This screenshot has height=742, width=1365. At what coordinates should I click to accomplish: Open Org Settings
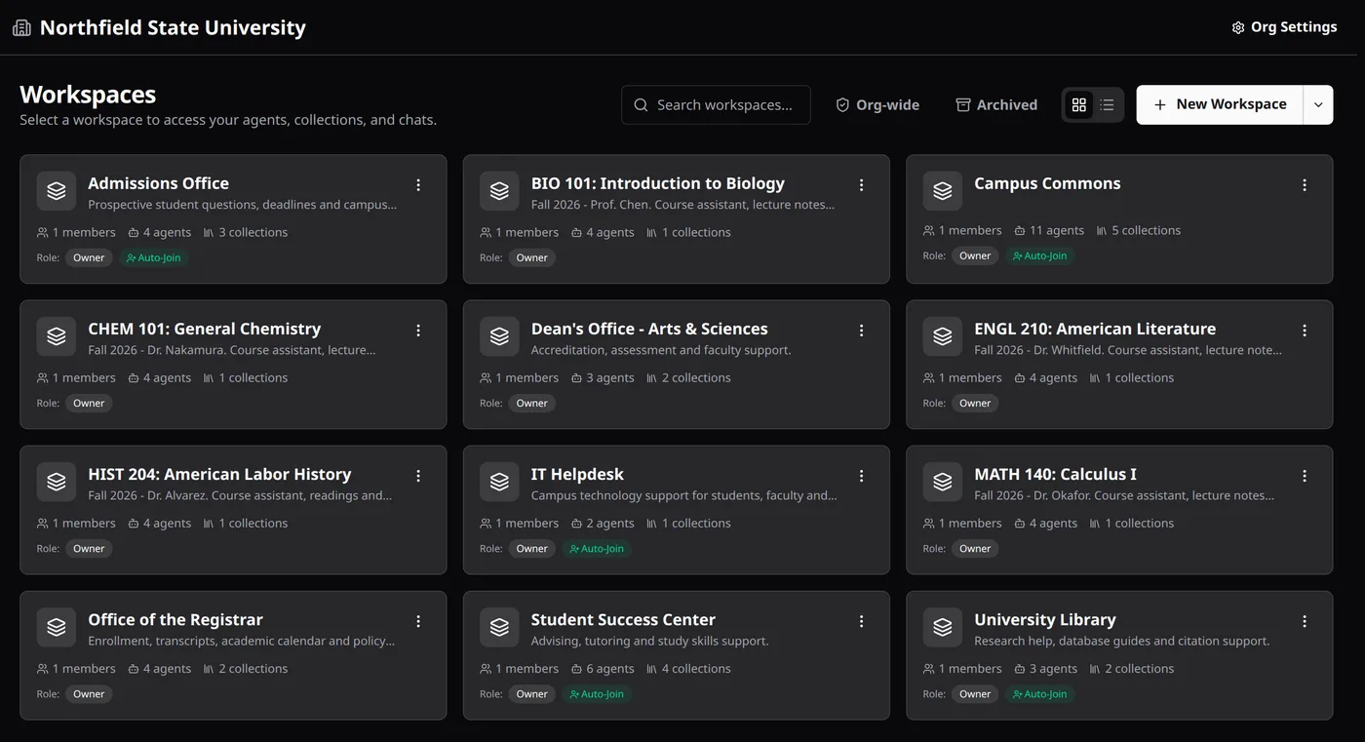tap(1284, 27)
